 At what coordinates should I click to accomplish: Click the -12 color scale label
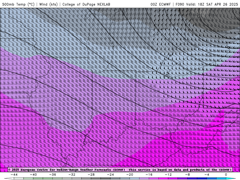[x=168, y=175]
